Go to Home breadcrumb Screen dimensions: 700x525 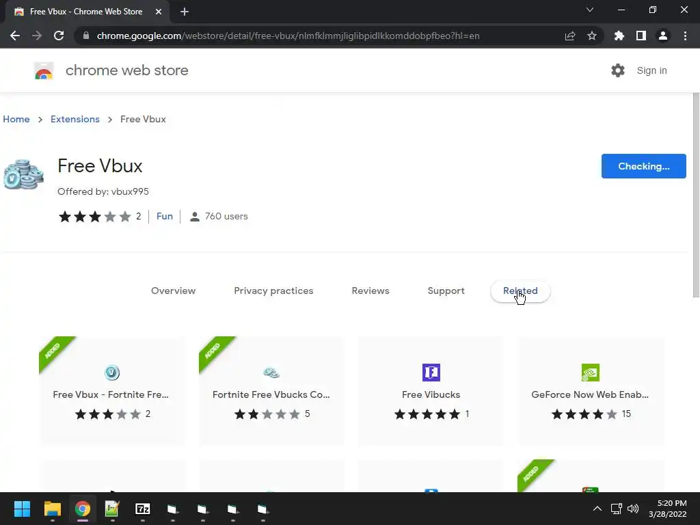[x=16, y=119]
